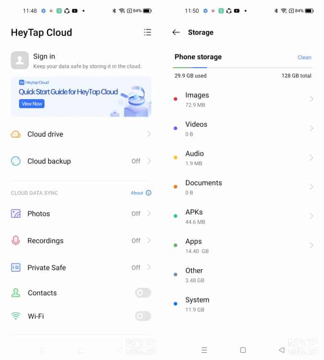Tap the Contacts person icon
Viewport: 324px width, 360px height.
(x=16, y=293)
